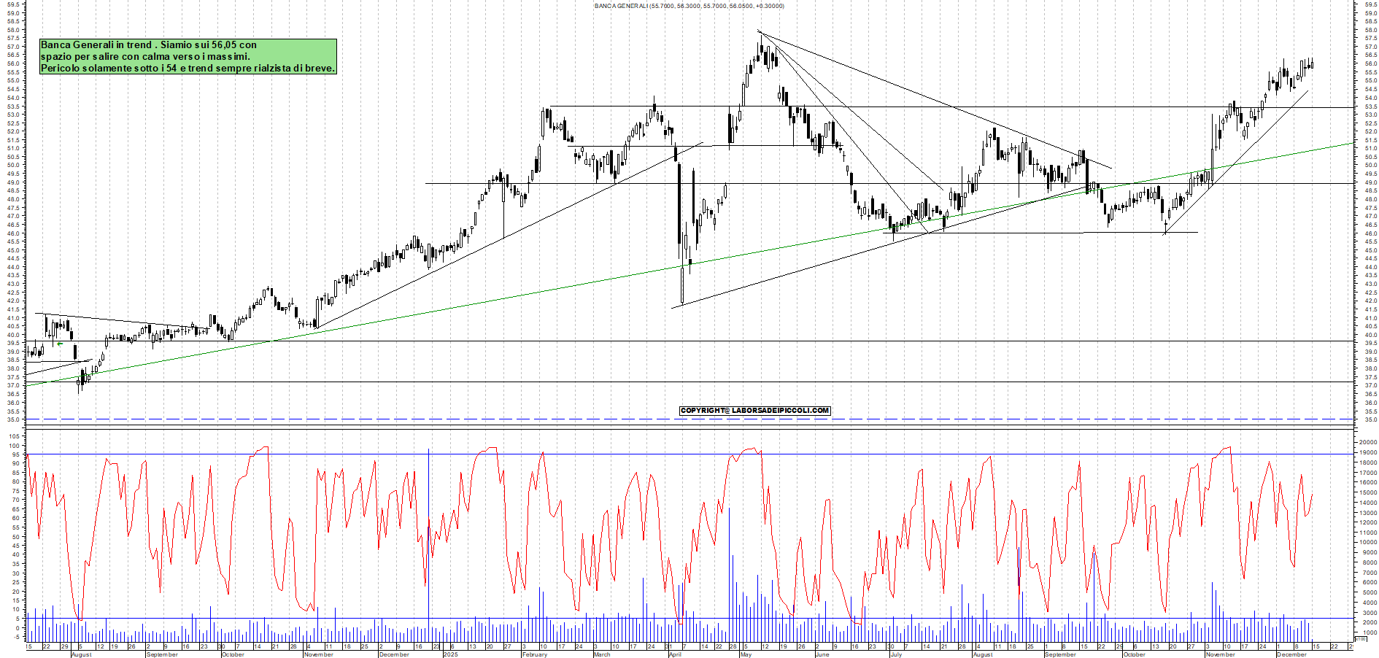Click the May label on time axis

(x=745, y=654)
